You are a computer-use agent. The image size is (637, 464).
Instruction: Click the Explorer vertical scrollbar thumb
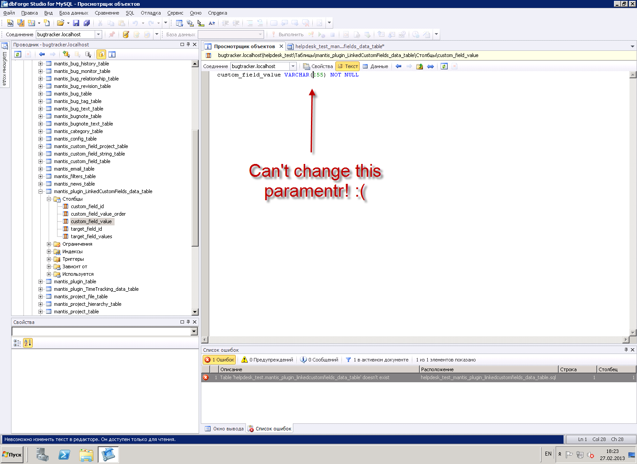tap(195, 188)
